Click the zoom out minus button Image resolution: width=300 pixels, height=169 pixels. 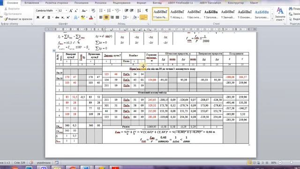tap(280, 163)
